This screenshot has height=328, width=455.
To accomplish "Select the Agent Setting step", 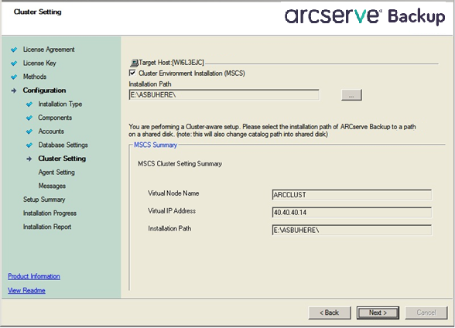I will 56,173.
